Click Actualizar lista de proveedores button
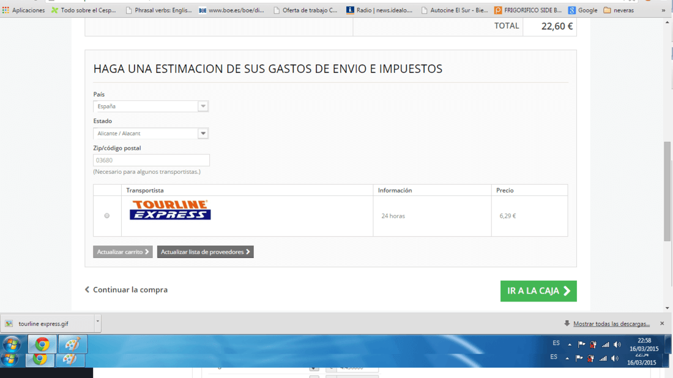 coord(205,252)
